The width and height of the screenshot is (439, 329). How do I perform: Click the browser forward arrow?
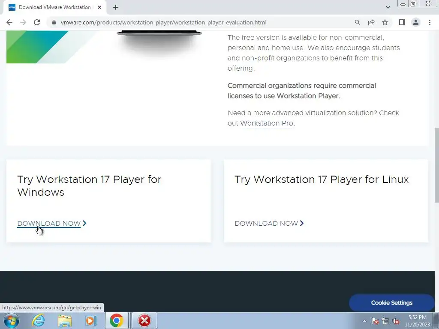[23, 22]
